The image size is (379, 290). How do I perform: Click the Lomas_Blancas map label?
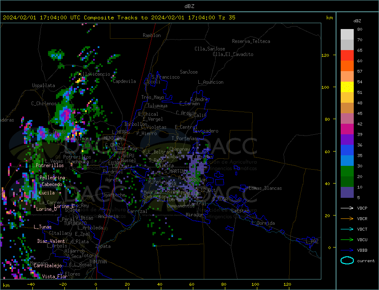point(265,188)
